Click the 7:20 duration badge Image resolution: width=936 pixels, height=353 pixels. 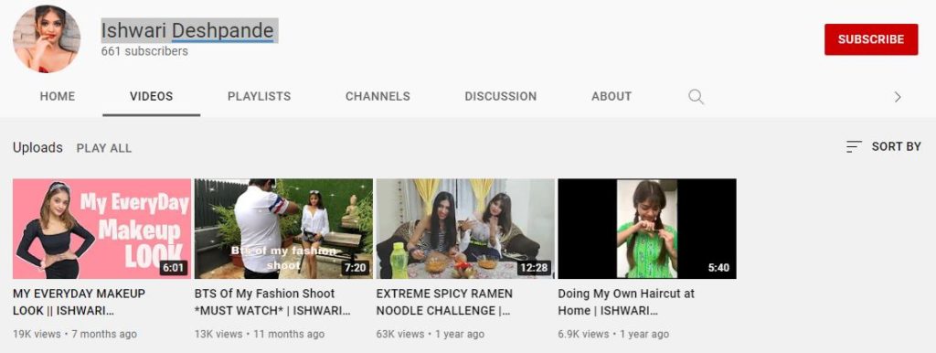(x=356, y=268)
